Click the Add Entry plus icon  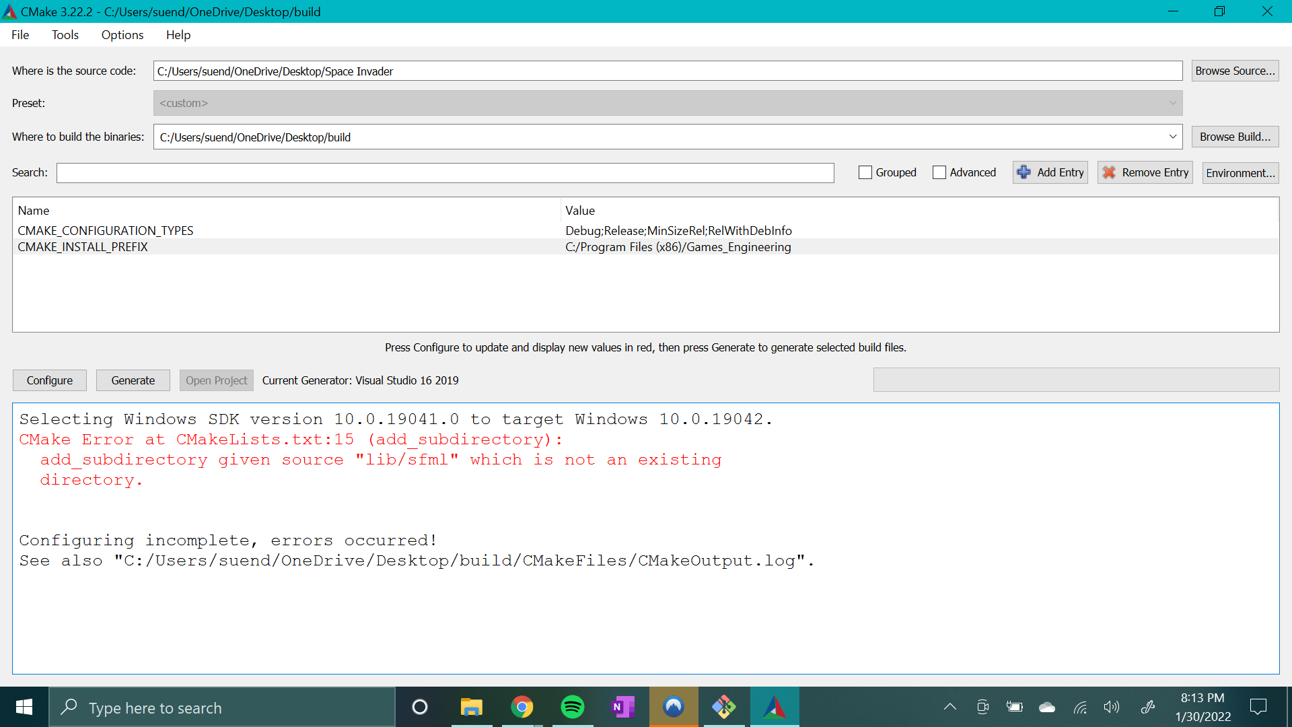(1024, 172)
